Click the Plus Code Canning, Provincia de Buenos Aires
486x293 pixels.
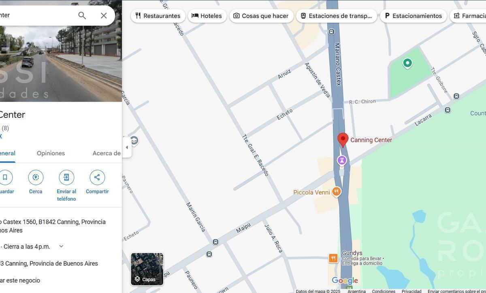point(49,263)
